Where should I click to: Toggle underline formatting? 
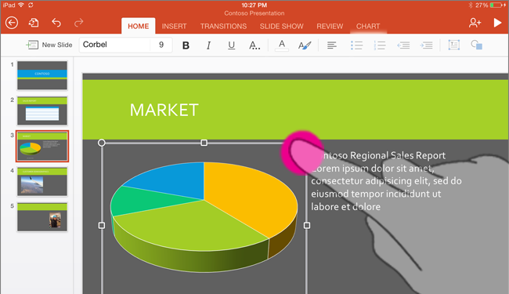231,45
